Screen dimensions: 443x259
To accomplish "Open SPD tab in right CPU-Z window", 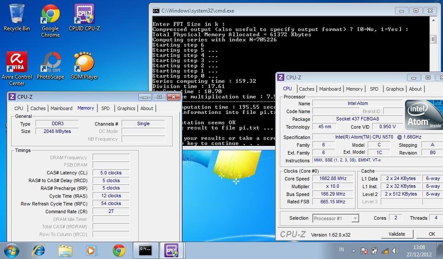I will click(374, 89).
